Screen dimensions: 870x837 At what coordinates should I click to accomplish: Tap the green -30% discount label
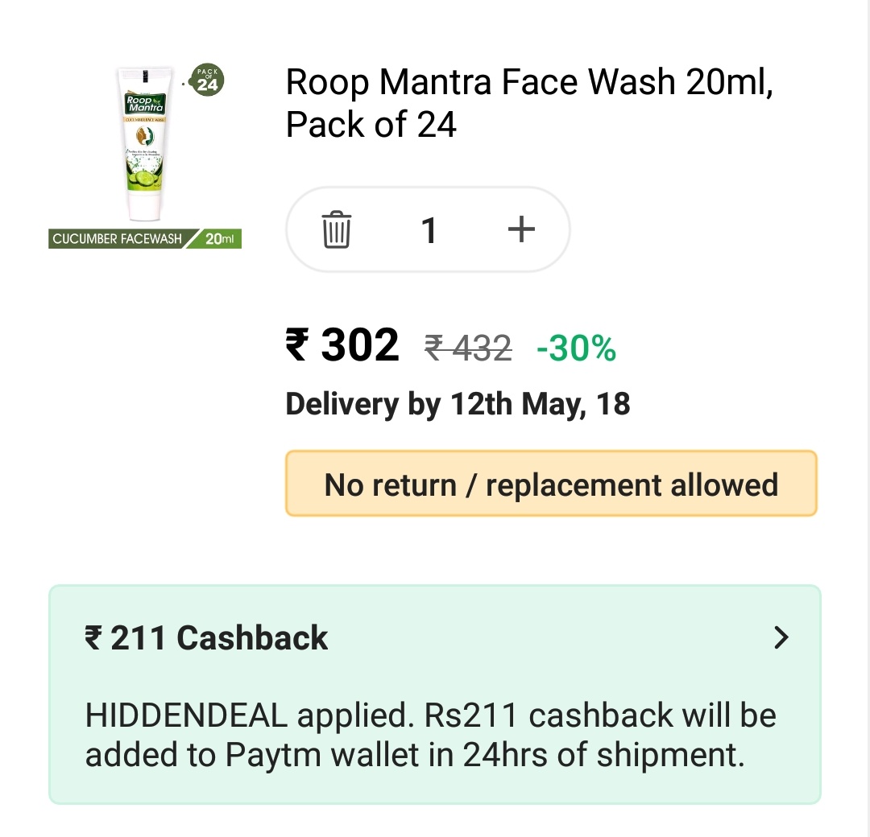click(577, 348)
